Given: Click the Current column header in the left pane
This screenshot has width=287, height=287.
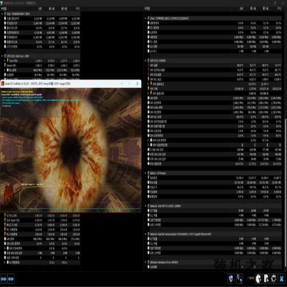Looking at the screenshot, I should point(40,9).
